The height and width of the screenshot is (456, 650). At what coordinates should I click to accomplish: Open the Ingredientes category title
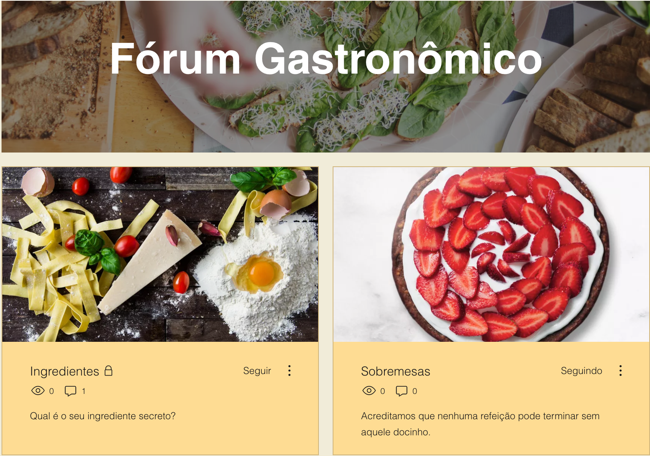tap(64, 371)
